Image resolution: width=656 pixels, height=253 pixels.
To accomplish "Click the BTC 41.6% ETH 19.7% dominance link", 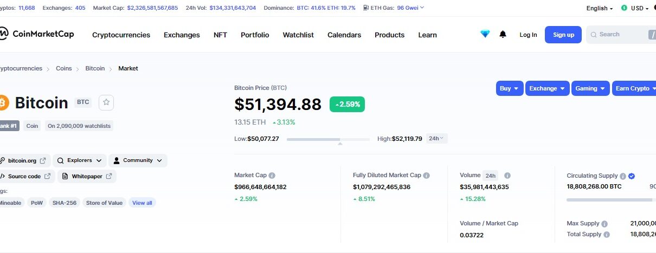I will (326, 8).
